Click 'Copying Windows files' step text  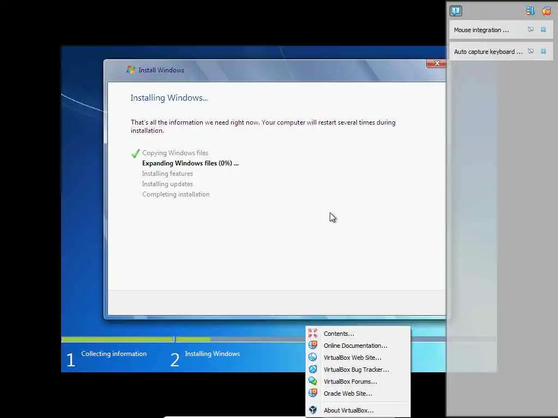point(175,153)
